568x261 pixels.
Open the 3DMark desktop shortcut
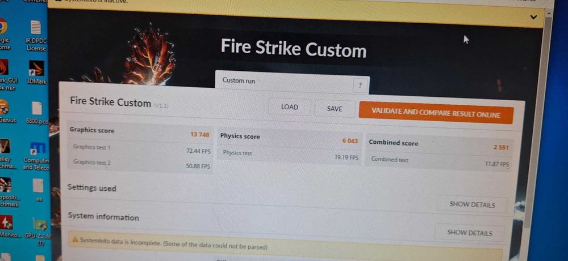pos(36,72)
